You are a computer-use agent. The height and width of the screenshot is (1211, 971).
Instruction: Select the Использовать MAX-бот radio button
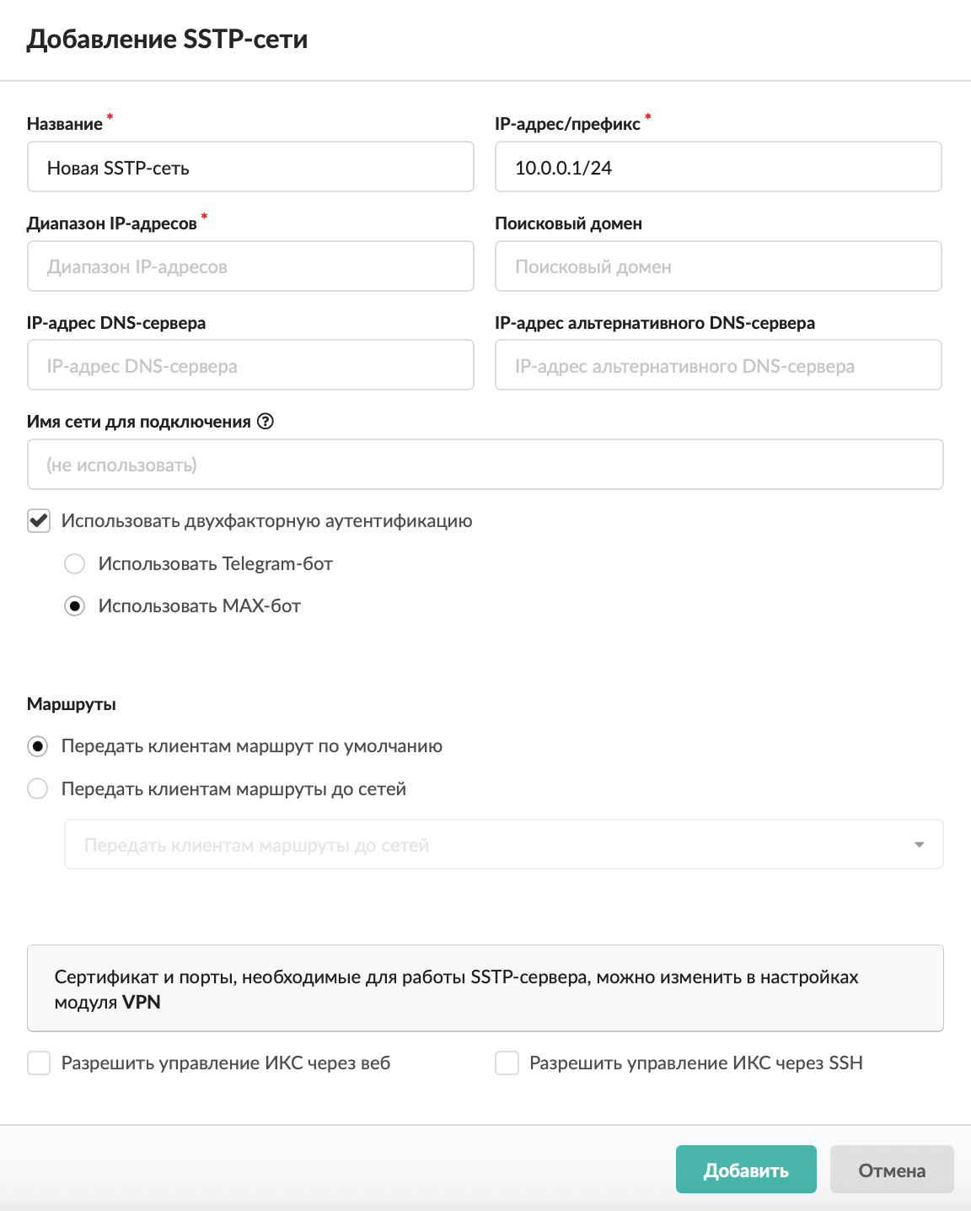pos(75,606)
